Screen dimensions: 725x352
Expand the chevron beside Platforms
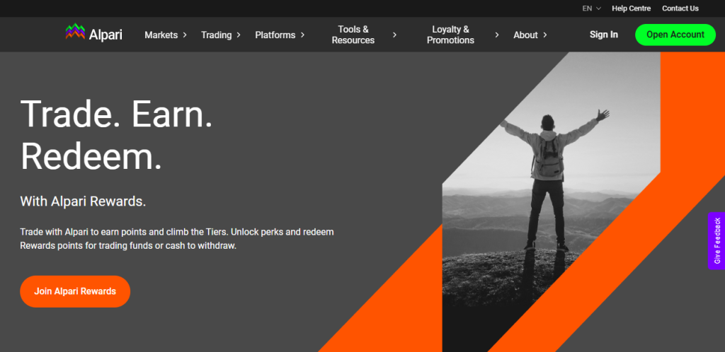coord(302,35)
